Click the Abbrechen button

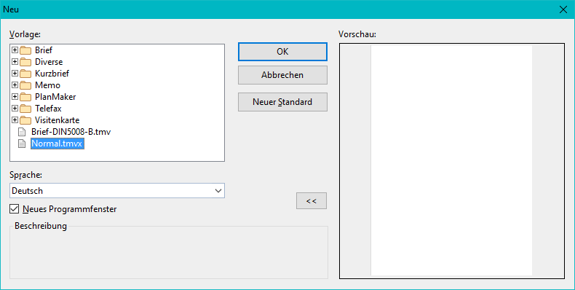[282, 75]
